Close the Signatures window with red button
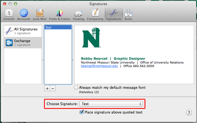The width and height of the screenshot is (197, 123). coord(5,4)
